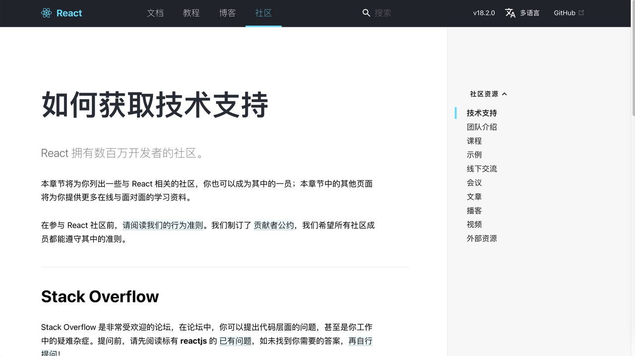Select 视频 in the sidebar
This screenshot has width=635, height=356.
click(x=474, y=224)
